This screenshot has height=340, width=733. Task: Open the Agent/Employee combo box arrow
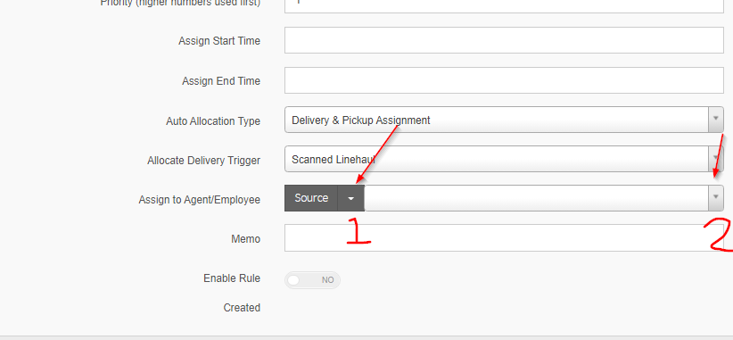pyautogui.click(x=716, y=198)
